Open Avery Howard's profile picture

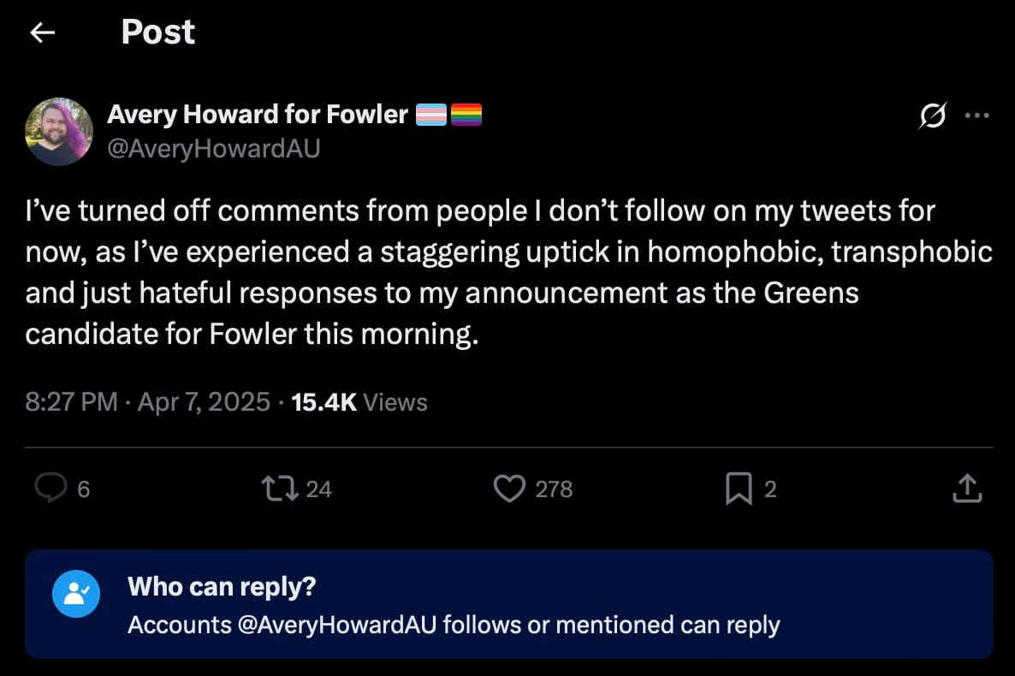pos(59,132)
